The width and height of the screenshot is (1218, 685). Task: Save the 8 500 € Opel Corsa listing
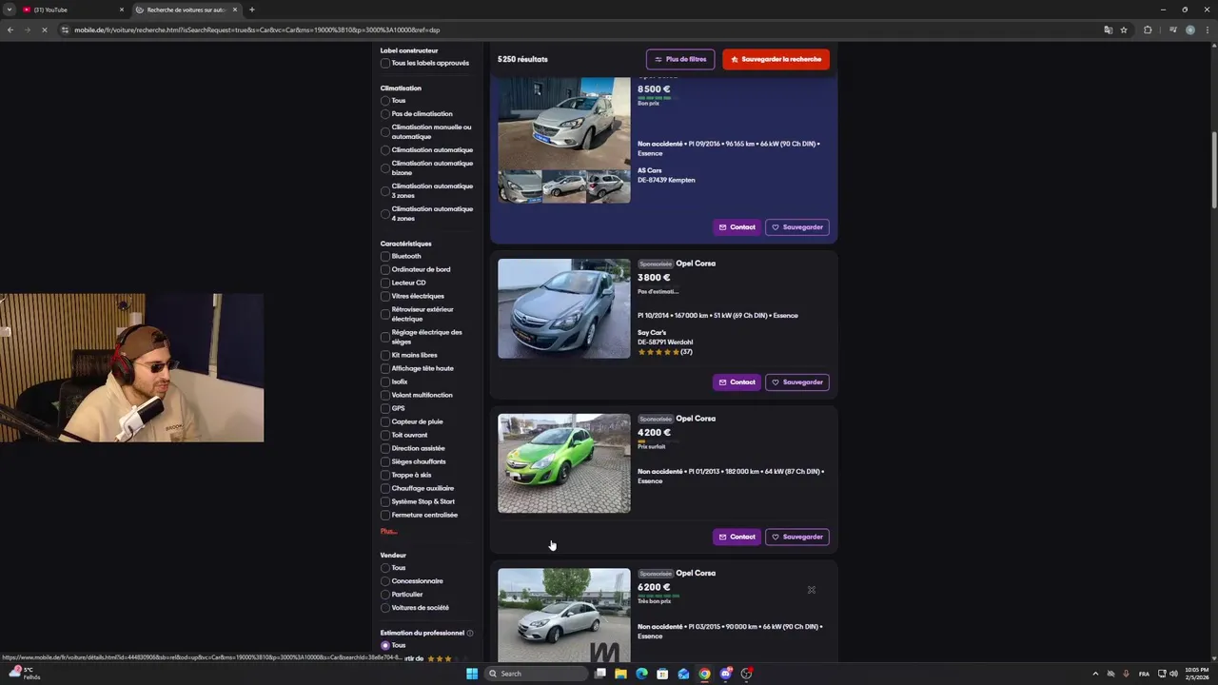pos(797,227)
